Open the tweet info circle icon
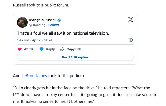The image size is (166, 106). 131,40
